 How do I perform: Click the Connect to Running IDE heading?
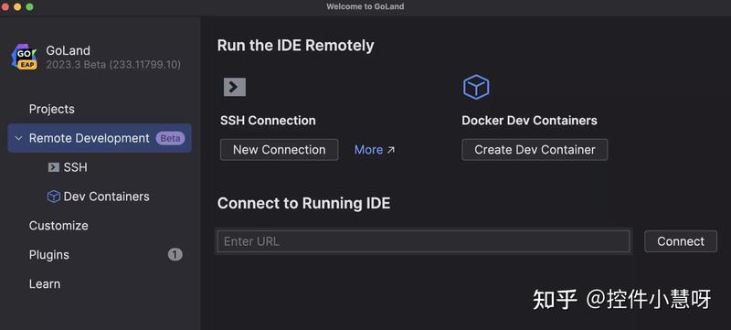tap(303, 204)
